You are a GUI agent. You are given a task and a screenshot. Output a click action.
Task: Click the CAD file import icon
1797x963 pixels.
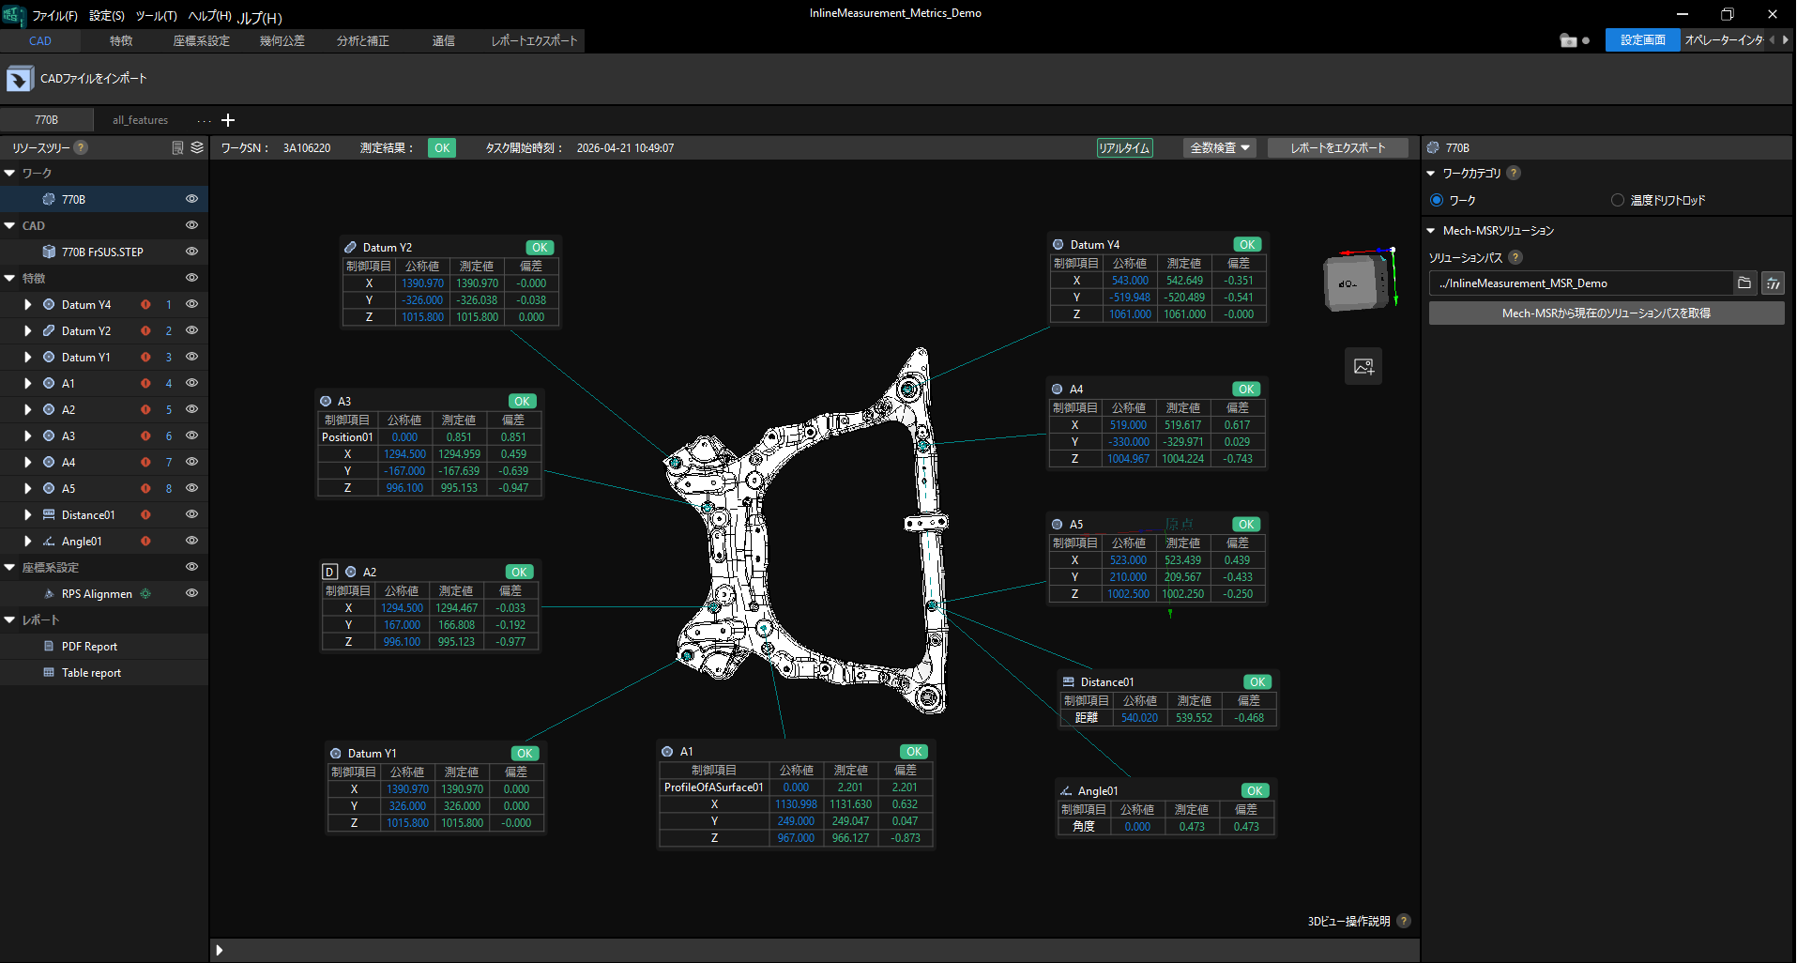tap(20, 79)
